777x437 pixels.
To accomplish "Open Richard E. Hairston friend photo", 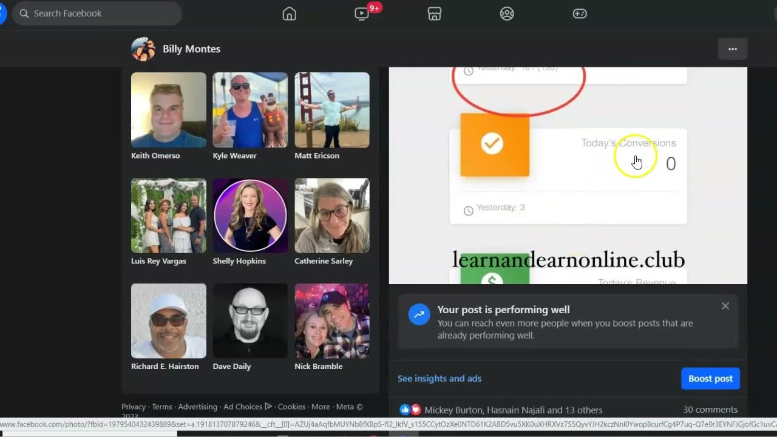I will coord(169,321).
